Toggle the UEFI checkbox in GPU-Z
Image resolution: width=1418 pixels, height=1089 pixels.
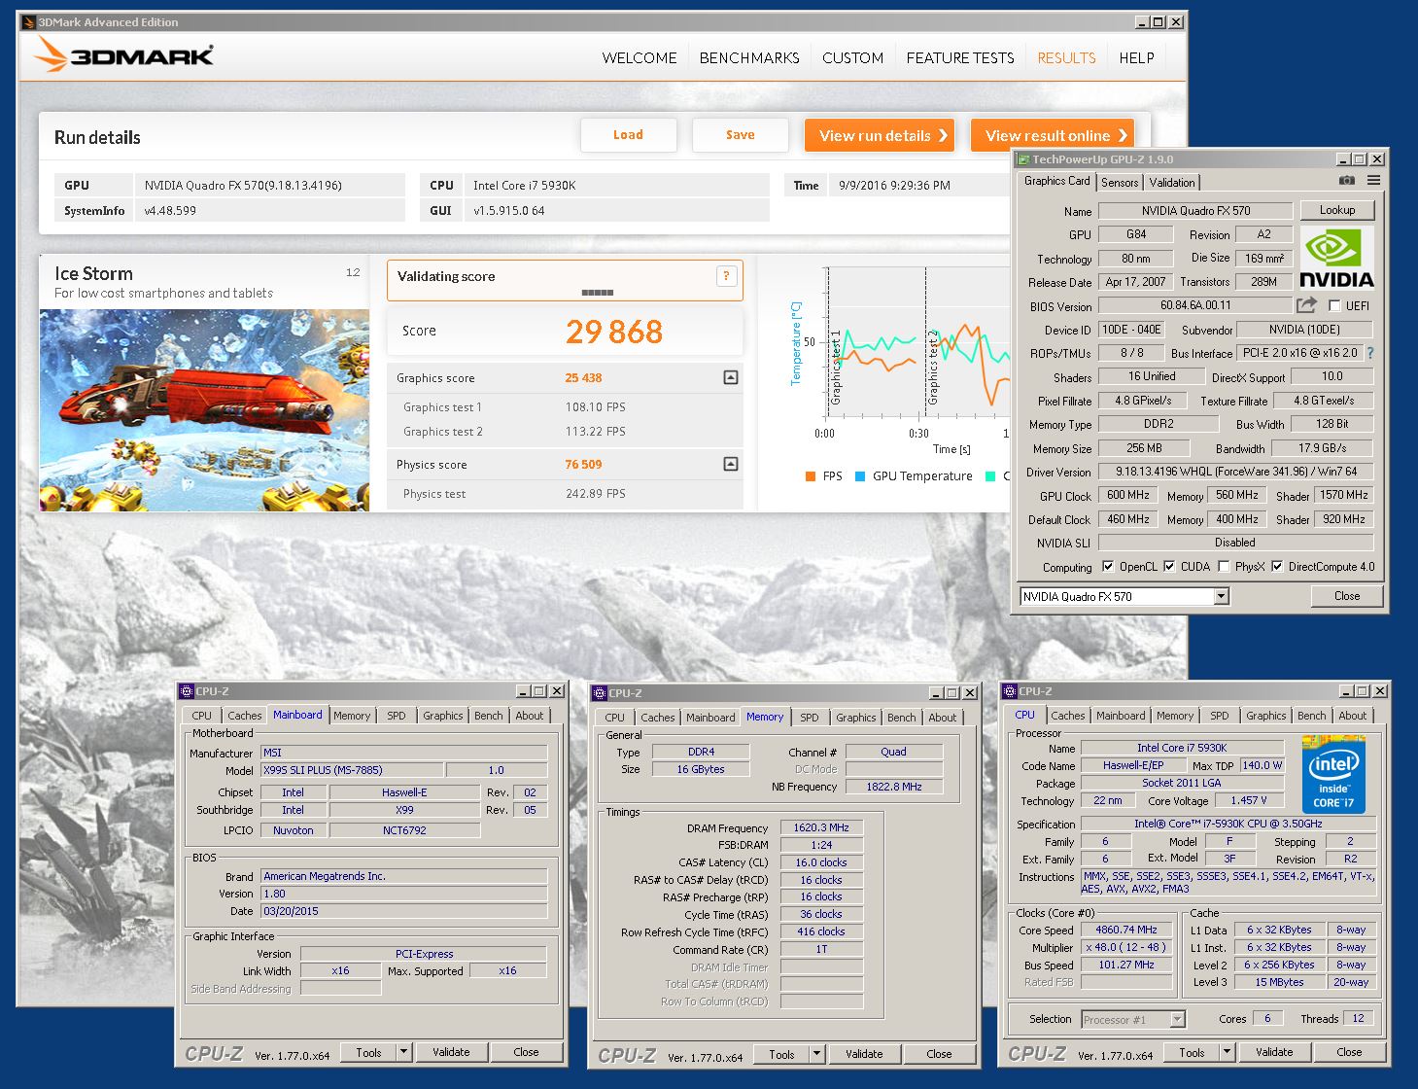pyautogui.click(x=1334, y=305)
